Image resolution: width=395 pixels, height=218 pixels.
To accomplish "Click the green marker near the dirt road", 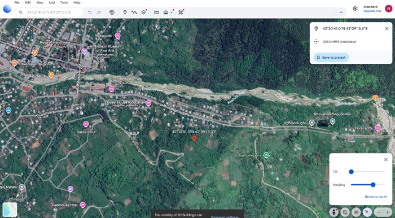I will click(x=266, y=155).
